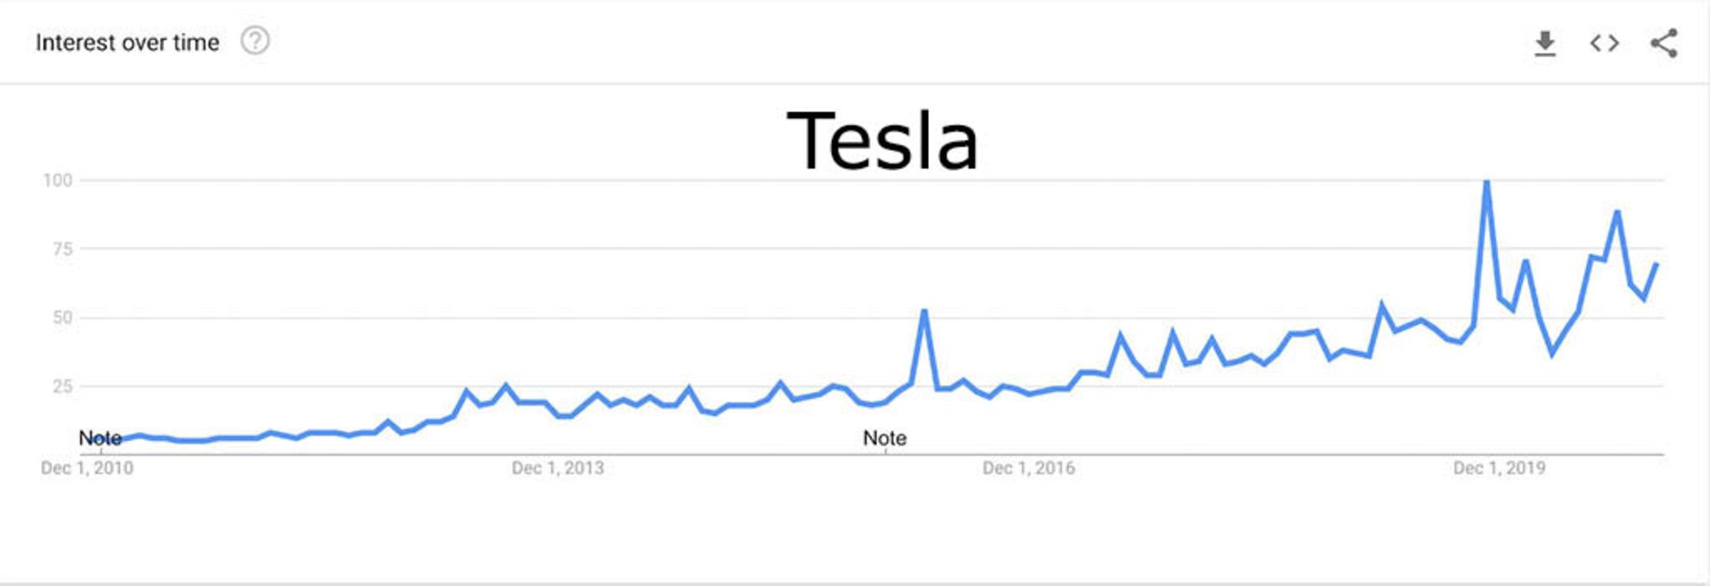Click the spike peak before Dec 2016
The image size is (1710, 586).
click(x=924, y=312)
